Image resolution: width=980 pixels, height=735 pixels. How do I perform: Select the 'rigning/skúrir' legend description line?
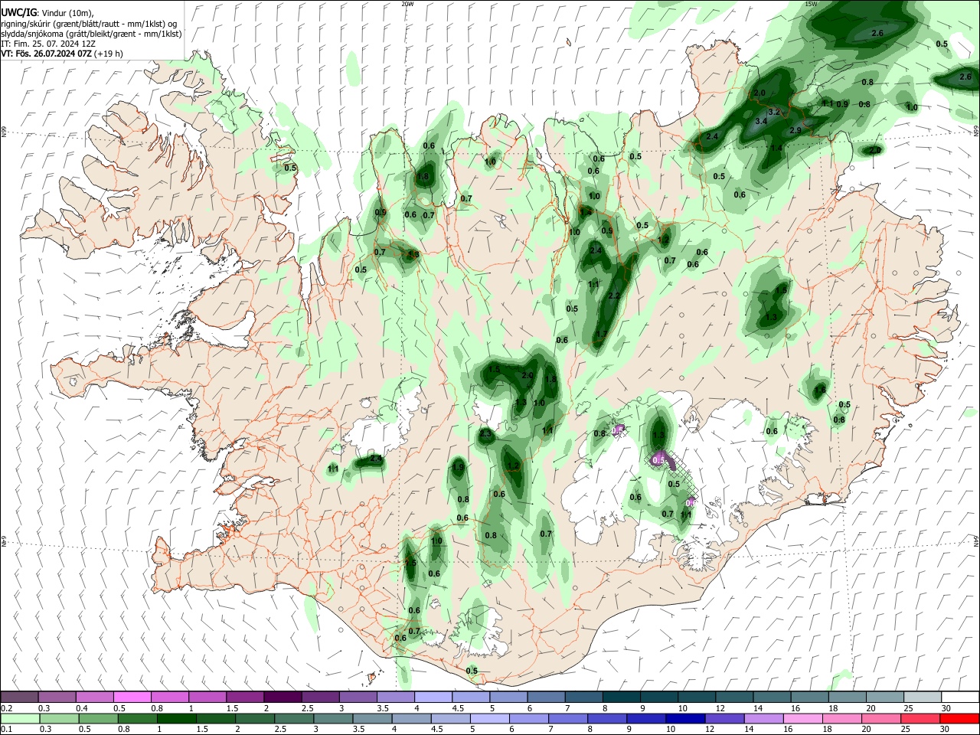pos(88,24)
